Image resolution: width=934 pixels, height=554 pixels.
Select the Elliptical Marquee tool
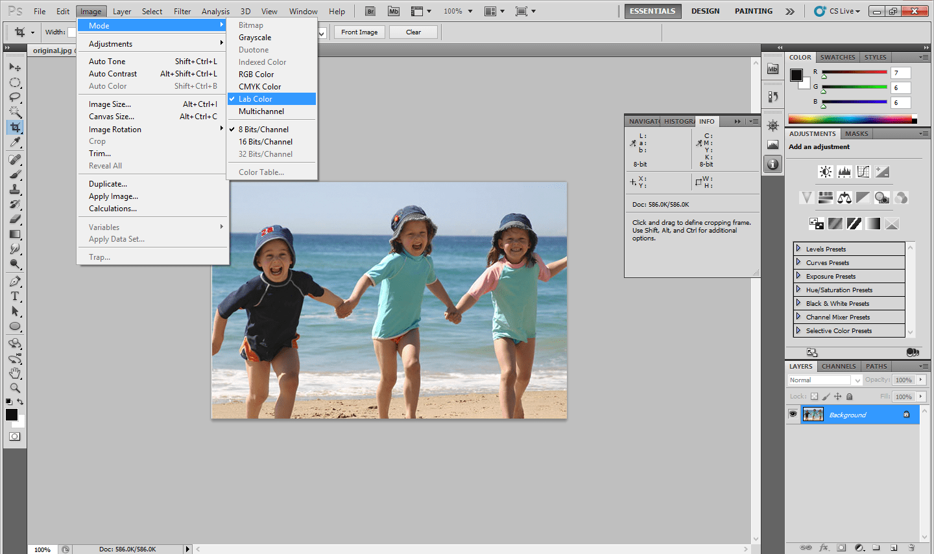14,82
